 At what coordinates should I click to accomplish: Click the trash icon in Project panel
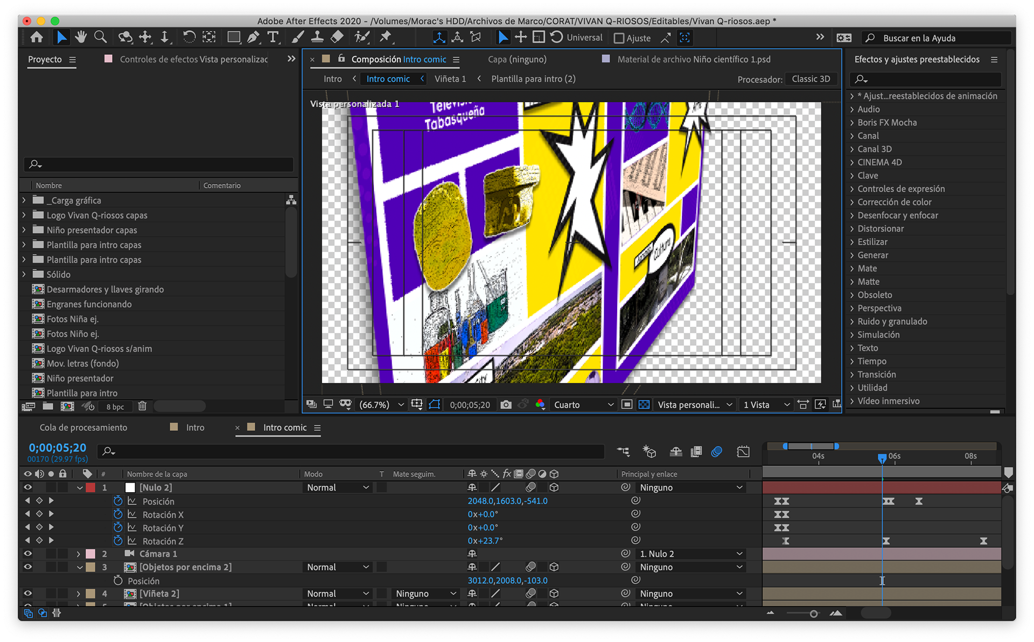click(142, 406)
